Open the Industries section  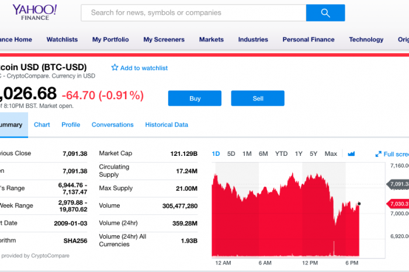(x=253, y=39)
